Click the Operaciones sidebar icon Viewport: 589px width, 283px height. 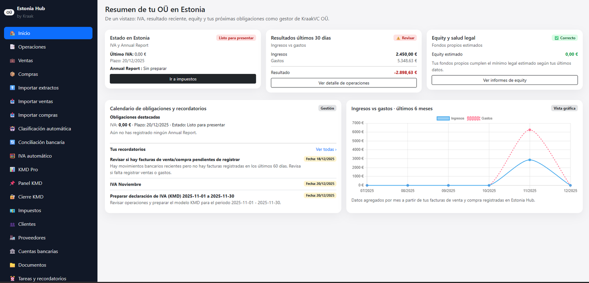pos(13,47)
